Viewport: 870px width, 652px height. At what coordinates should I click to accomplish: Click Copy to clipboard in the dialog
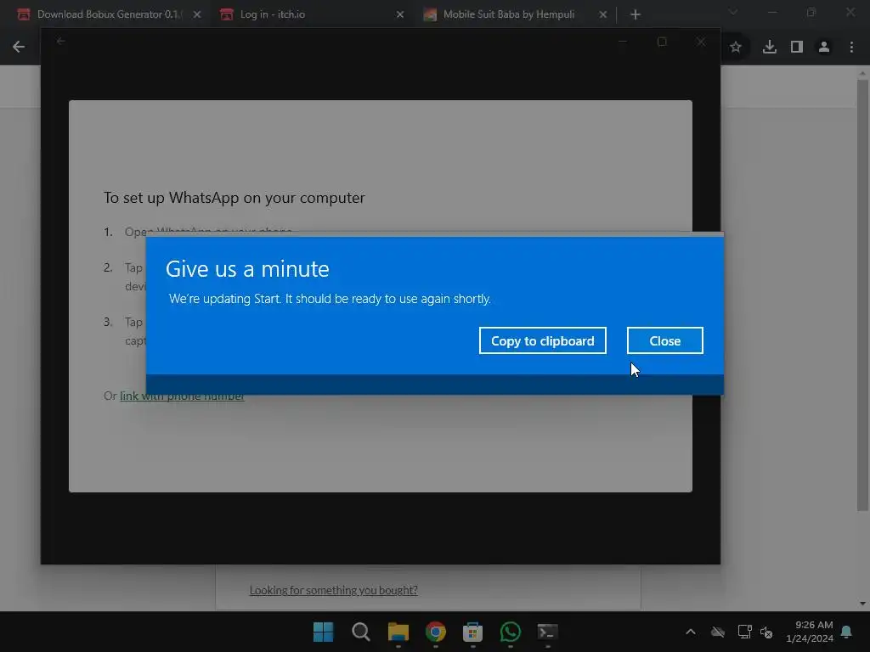(542, 340)
